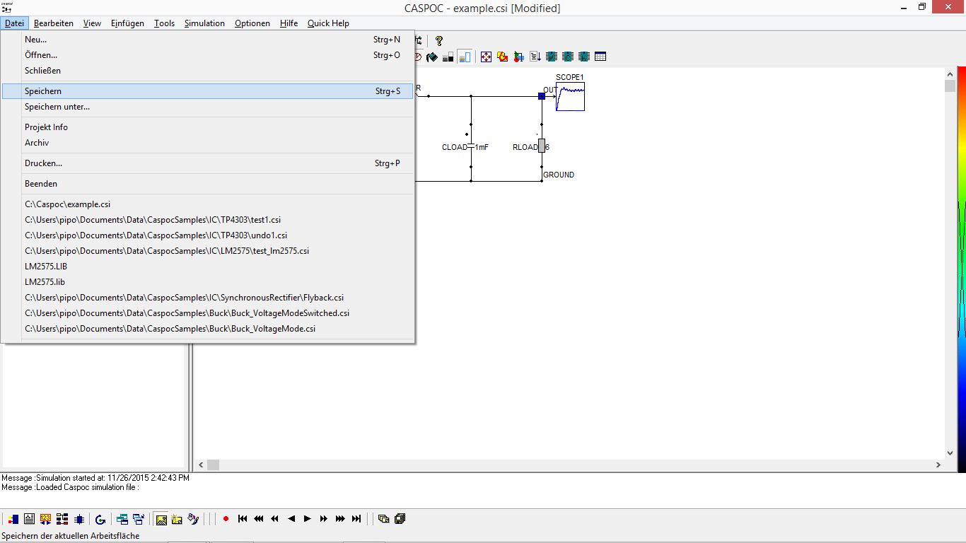Open the Bearbeiten menu
The height and width of the screenshot is (543, 966).
[54, 23]
